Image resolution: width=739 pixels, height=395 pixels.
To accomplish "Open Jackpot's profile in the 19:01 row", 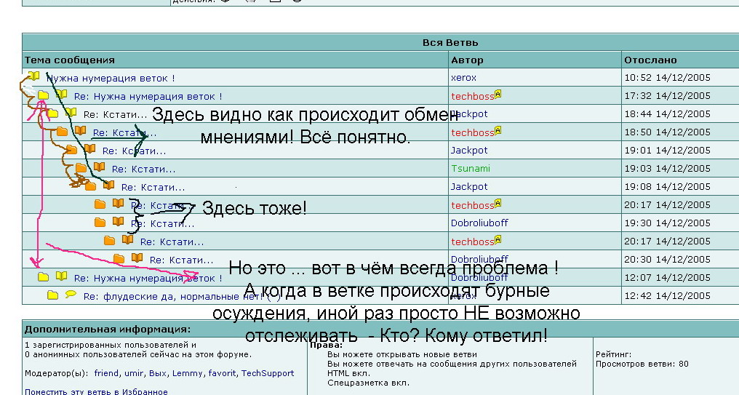I will (x=469, y=150).
